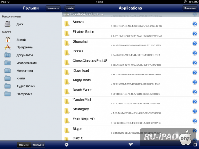Open the Calc XT folder name
Image resolution: width=199 pixels, height=149 pixels.
(x=79, y=138)
